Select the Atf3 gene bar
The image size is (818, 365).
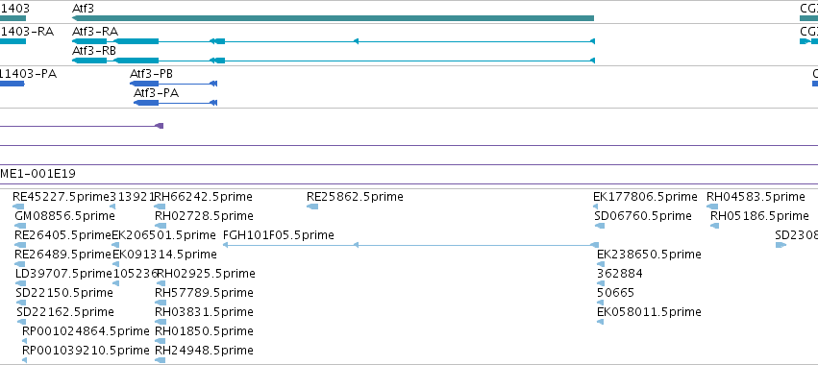[333, 19]
